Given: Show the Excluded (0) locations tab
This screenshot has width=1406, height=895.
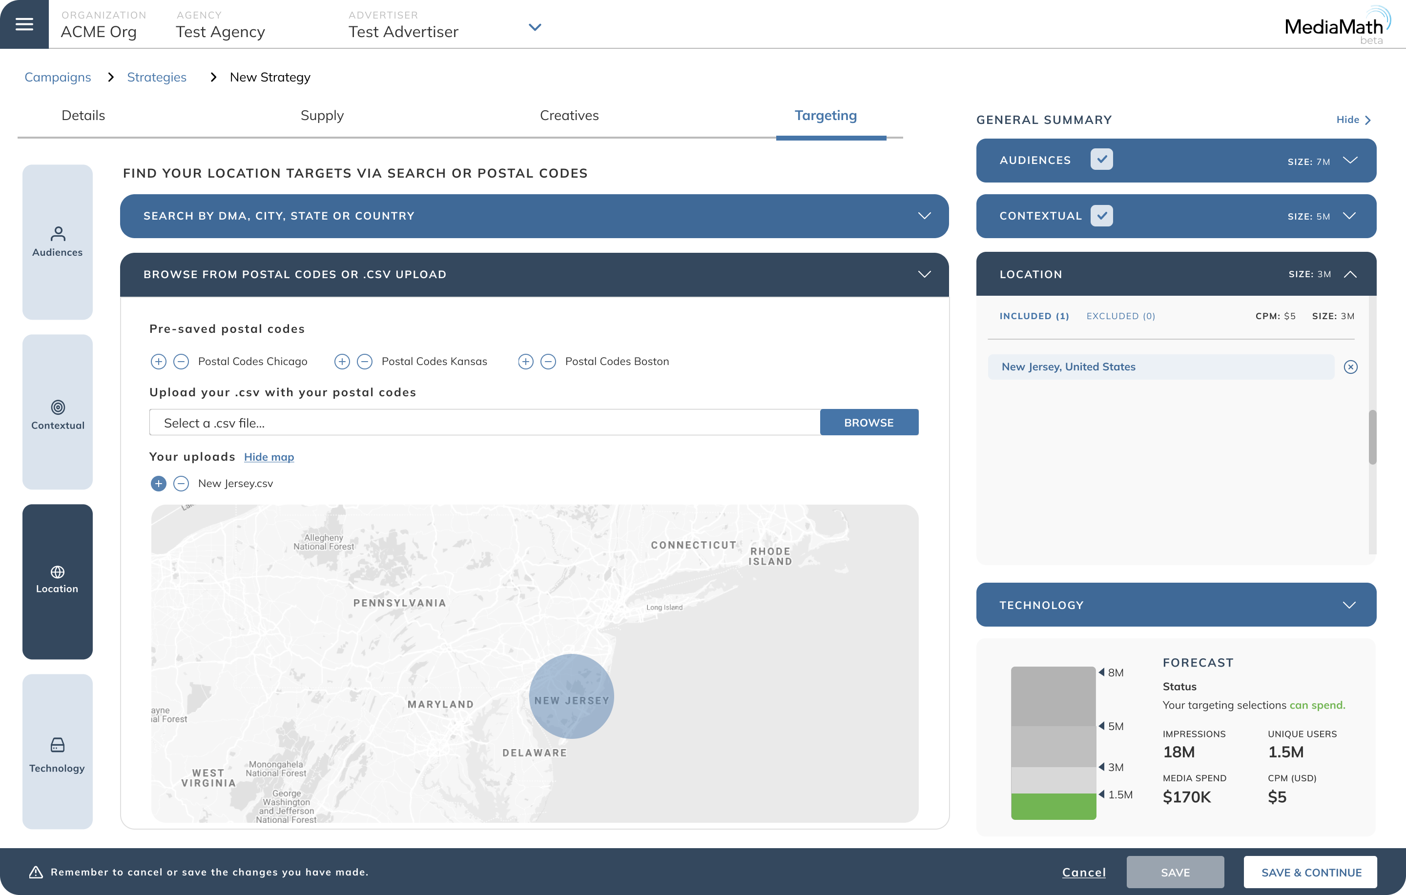Looking at the screenshot, I should [1120, 316].
